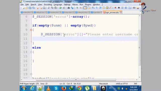This screenshot has height=91, width=161.
Task: Click vertical scrollbar up arrow
Action: [x=139, y=16]
